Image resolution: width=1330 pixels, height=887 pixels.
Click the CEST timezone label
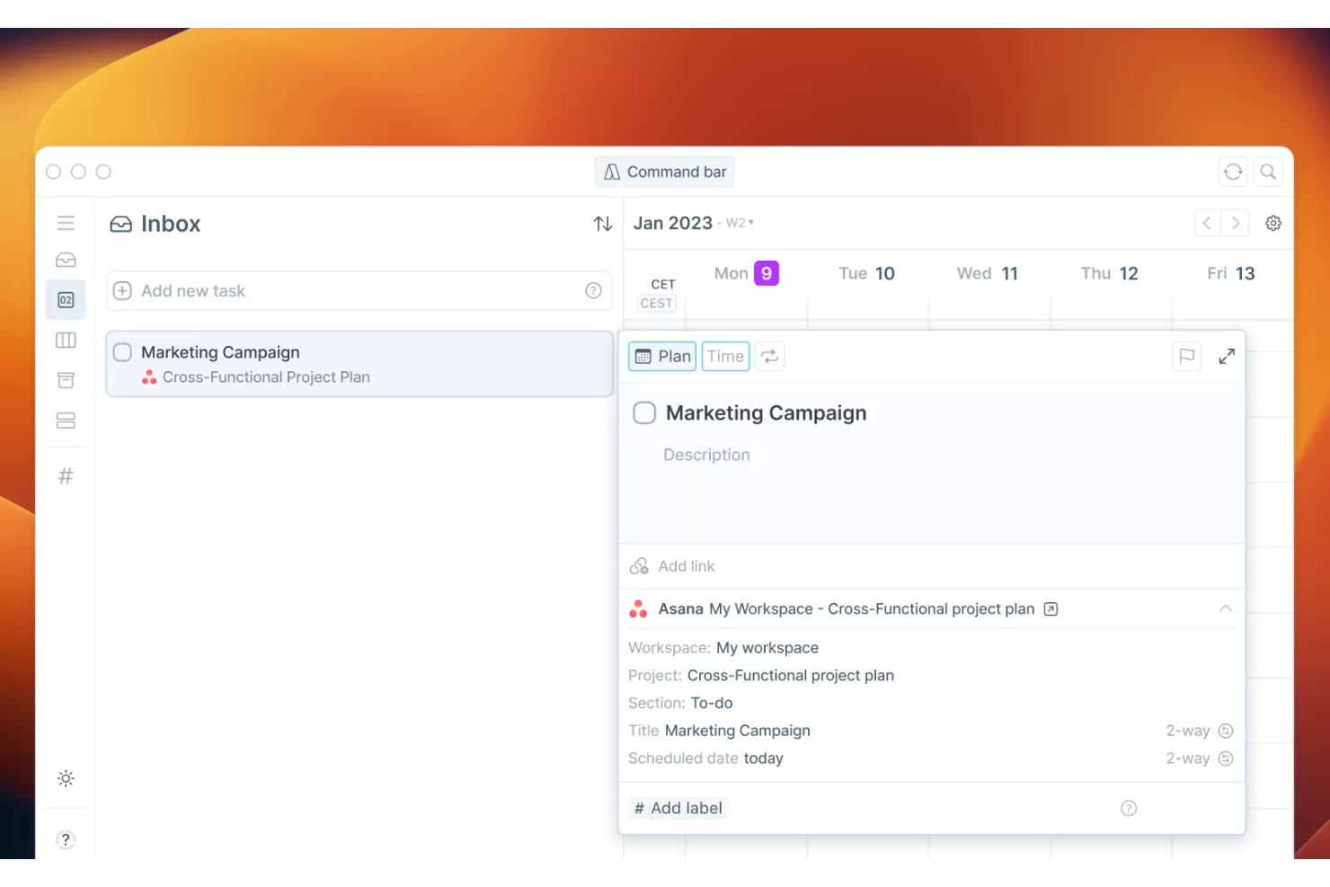[x=656, y=304]
